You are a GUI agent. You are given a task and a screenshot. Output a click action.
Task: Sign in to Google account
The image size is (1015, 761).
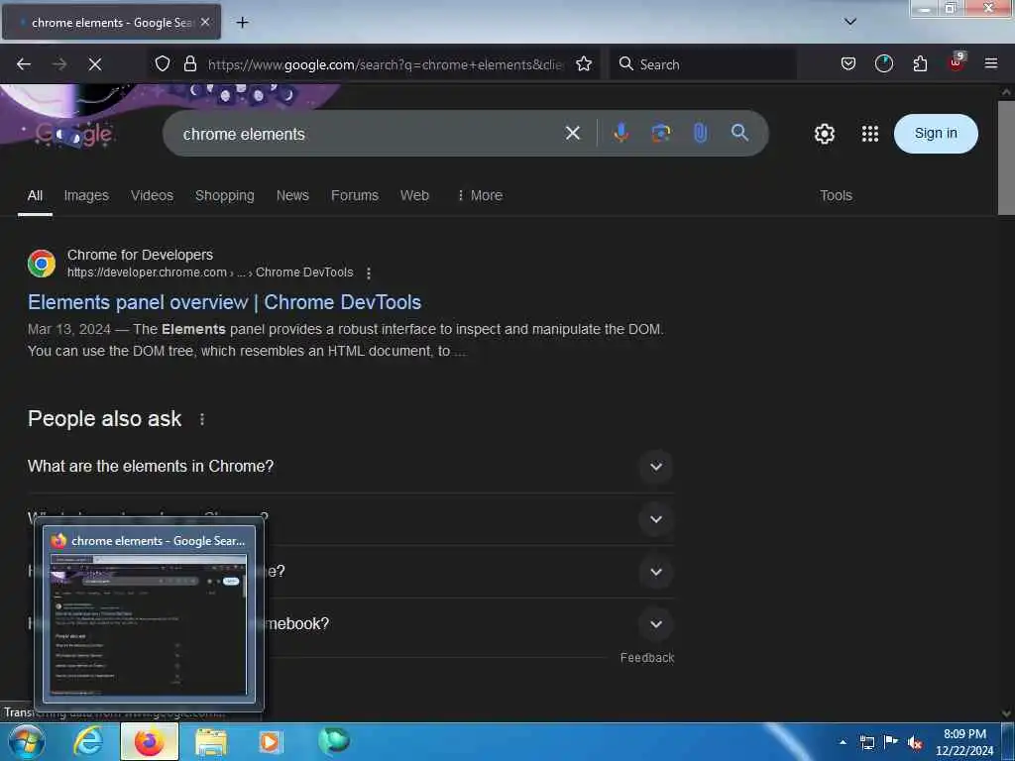click(x=936, y=134)
